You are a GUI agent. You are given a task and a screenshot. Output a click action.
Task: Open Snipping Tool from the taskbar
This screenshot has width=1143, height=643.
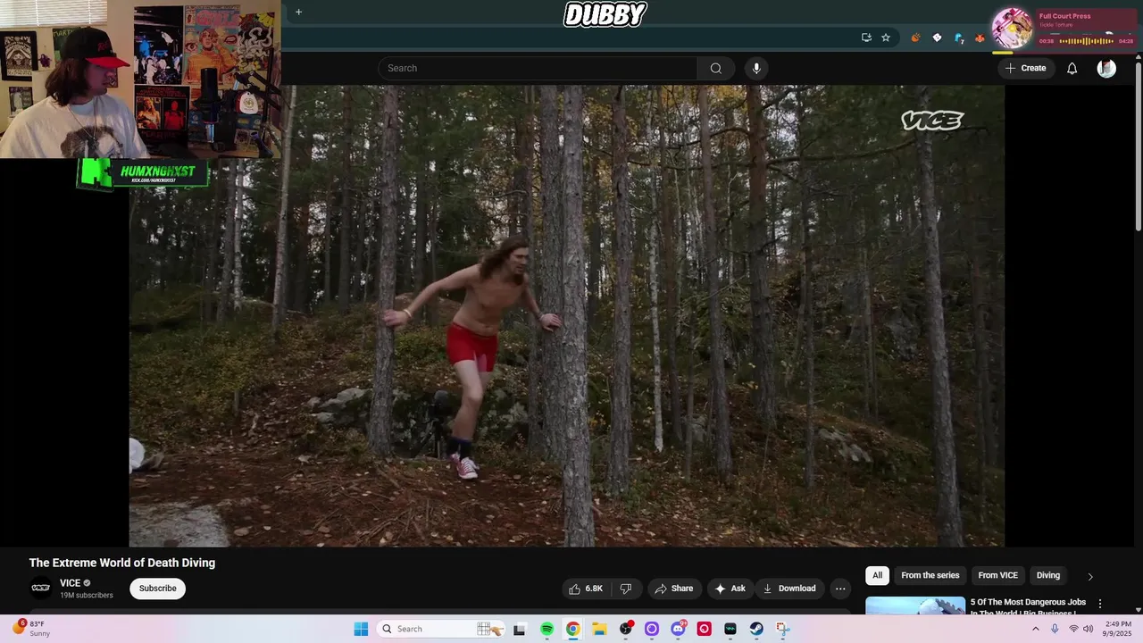[x=783, y=629]
